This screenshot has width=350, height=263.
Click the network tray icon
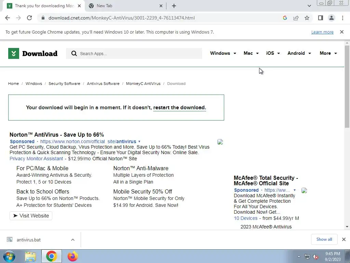point(307,257)
